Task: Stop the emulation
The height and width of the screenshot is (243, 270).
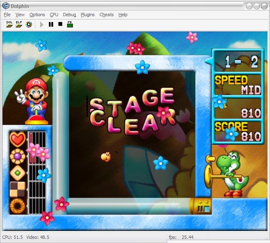Action: [x=60, y=24]
